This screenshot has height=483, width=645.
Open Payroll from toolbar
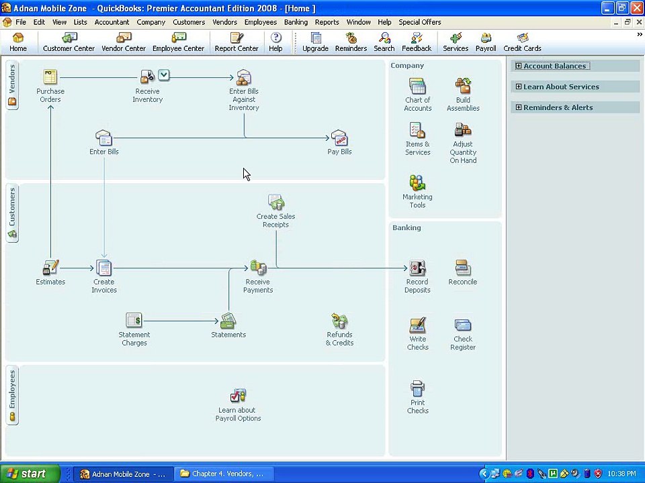[x=486, y=42]
